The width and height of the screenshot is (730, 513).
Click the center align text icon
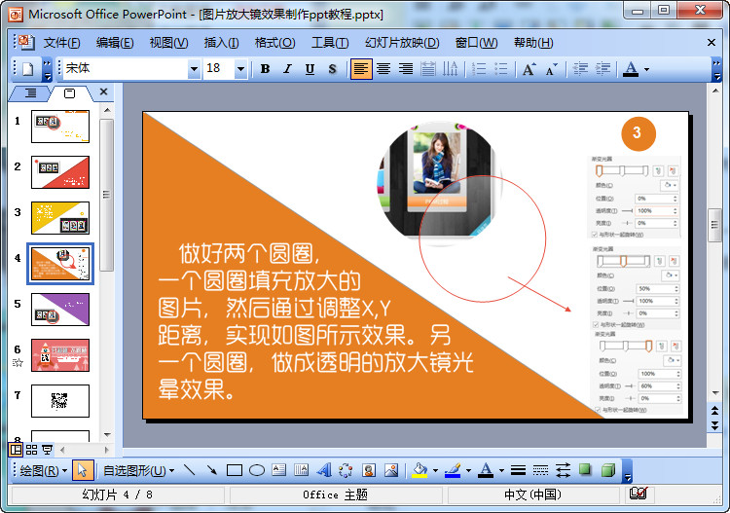coord(383,69)
